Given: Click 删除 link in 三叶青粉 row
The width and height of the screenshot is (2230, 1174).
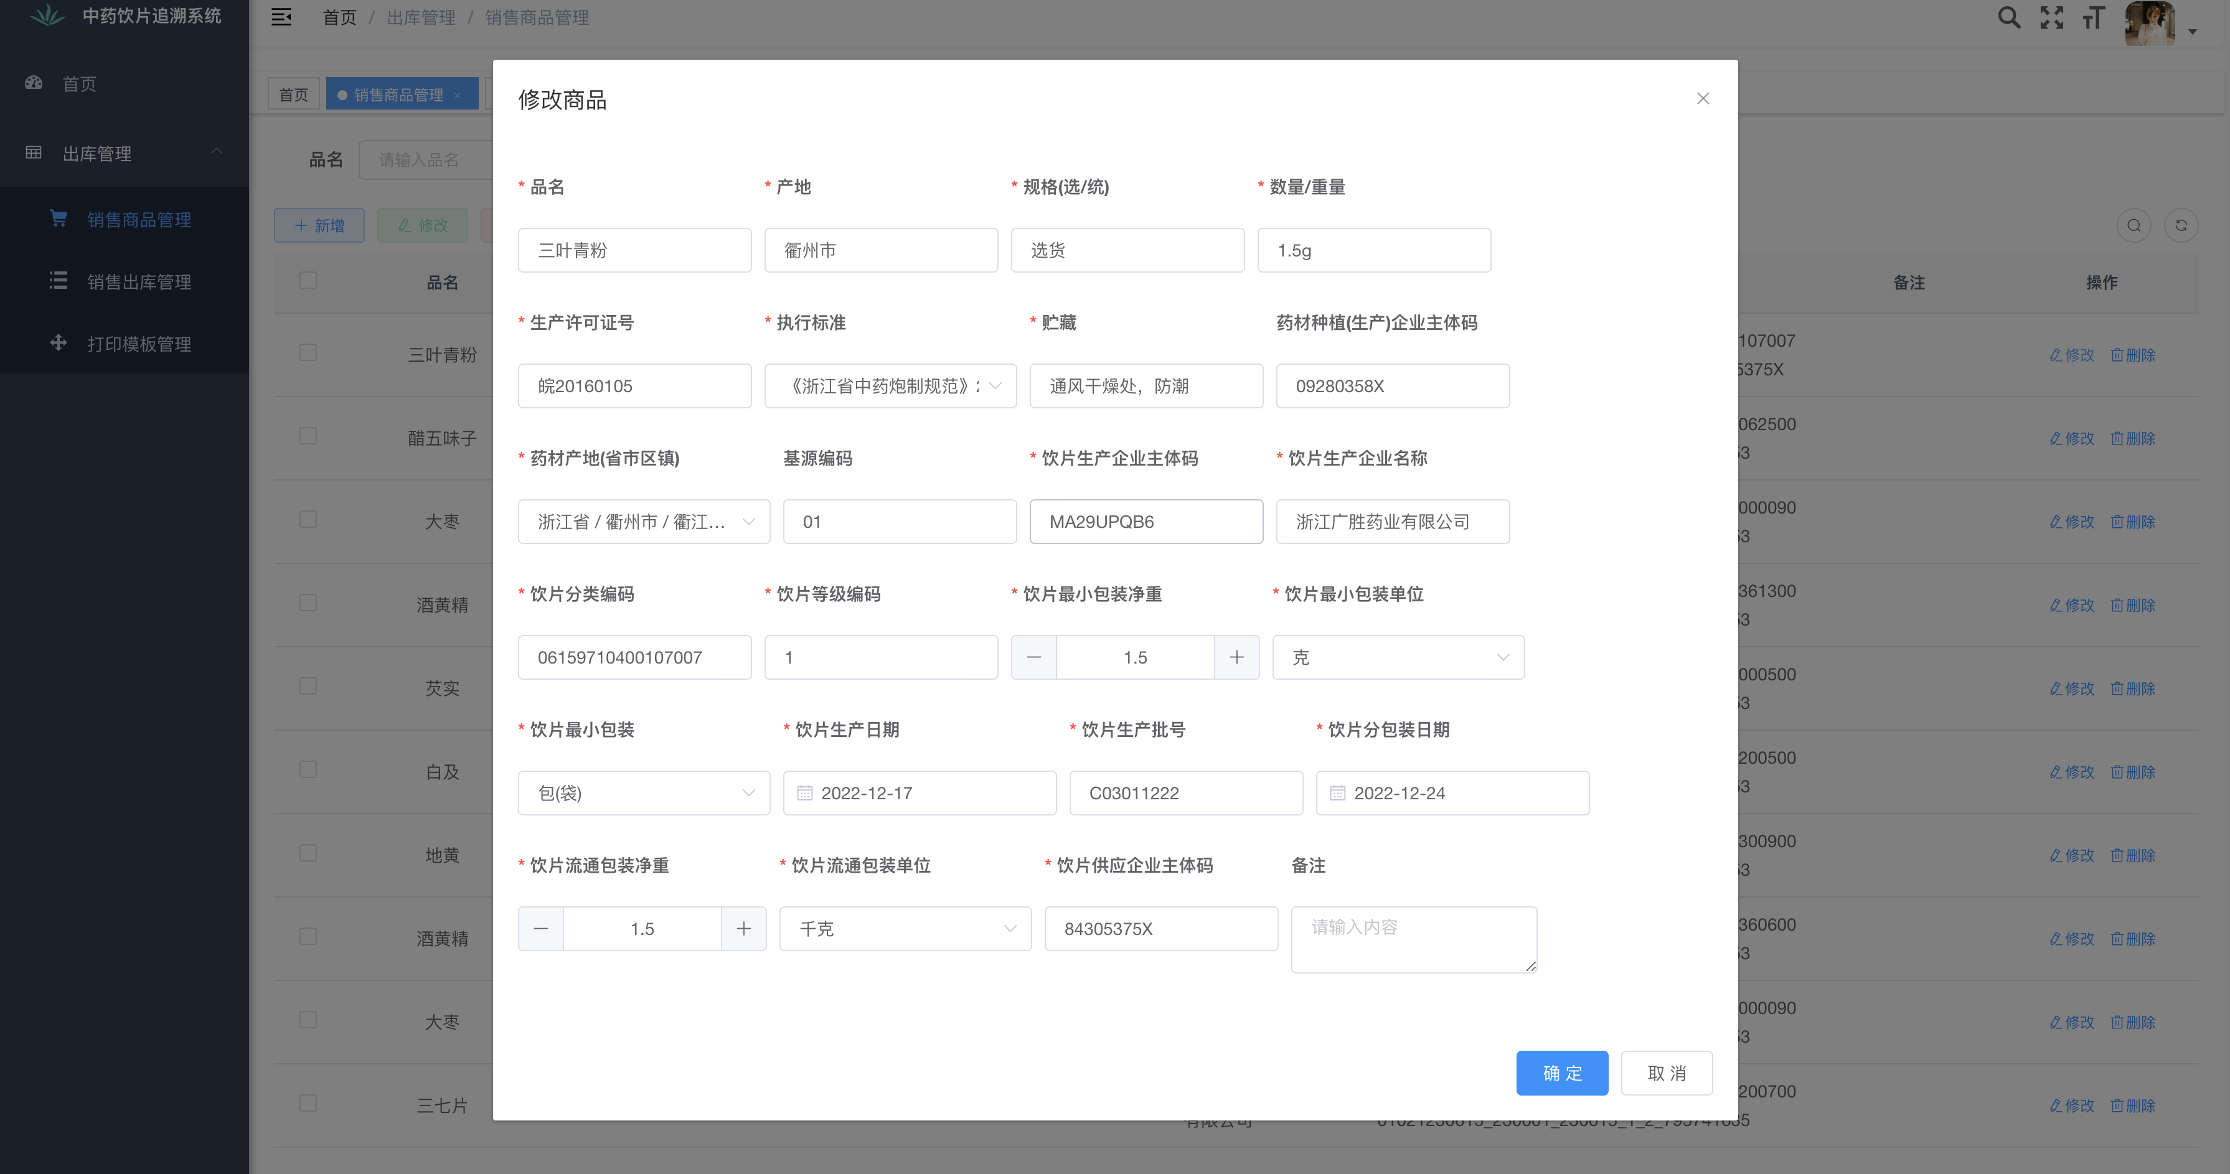Looking at the screenshot, I should (x=2133, y=355).
